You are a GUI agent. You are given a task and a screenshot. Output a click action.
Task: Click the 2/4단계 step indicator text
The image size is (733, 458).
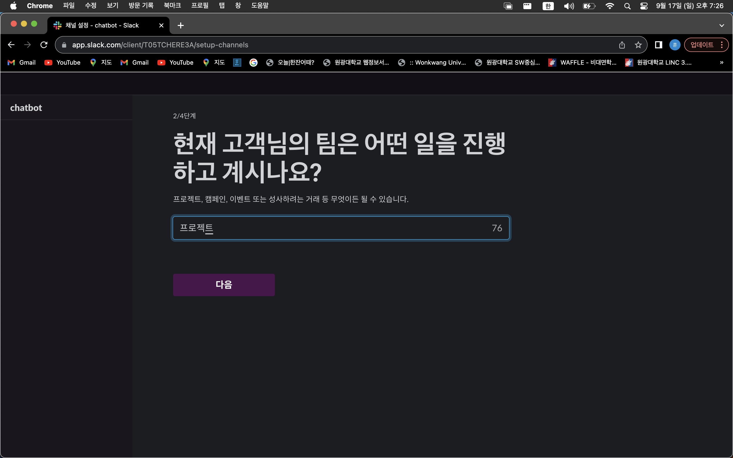[x=184, y=116]
